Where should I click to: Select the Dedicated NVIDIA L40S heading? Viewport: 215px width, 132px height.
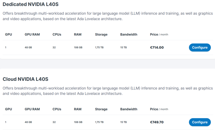[x=31, y=5]
